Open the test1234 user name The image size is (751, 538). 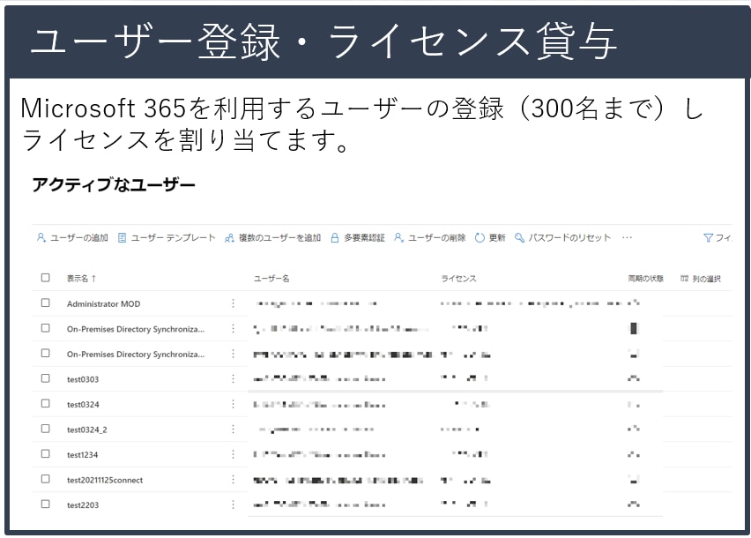pyautogui.click(x=82, y=454)
